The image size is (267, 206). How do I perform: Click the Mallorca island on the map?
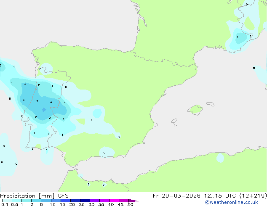coord(195,110)
